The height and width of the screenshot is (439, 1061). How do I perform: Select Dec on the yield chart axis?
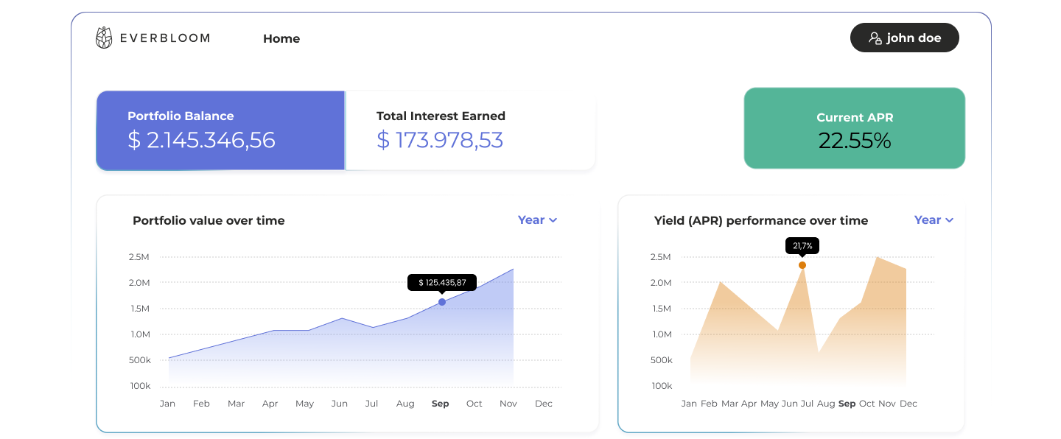(x=908, y=404)
